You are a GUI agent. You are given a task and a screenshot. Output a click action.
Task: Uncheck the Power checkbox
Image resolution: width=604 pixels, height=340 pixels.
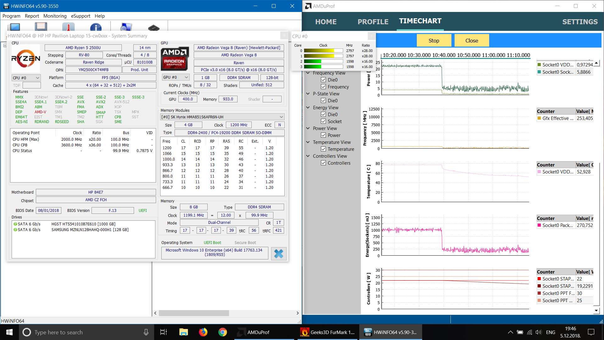323,135
